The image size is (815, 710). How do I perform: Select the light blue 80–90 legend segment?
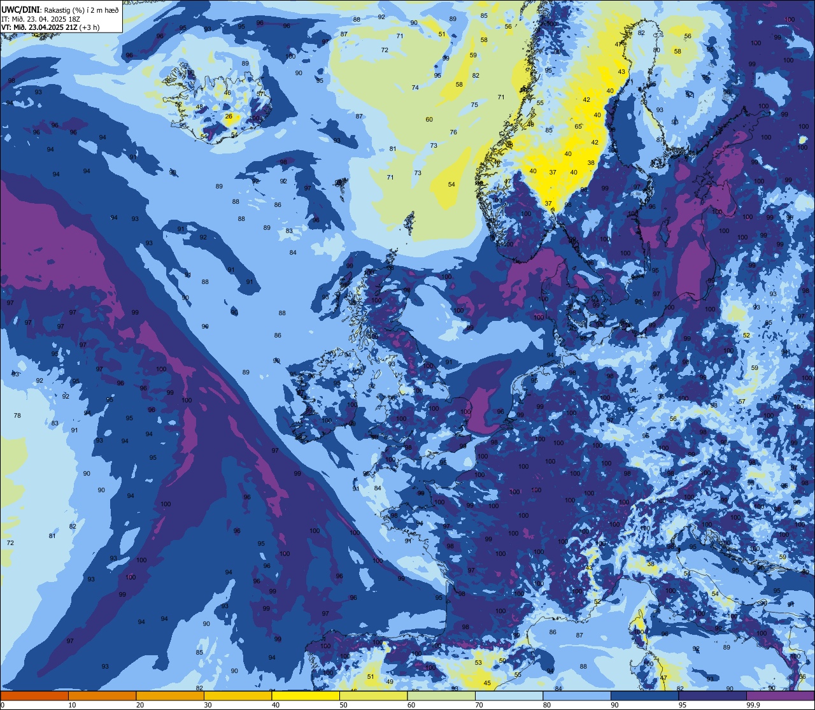tap(577, 695)
